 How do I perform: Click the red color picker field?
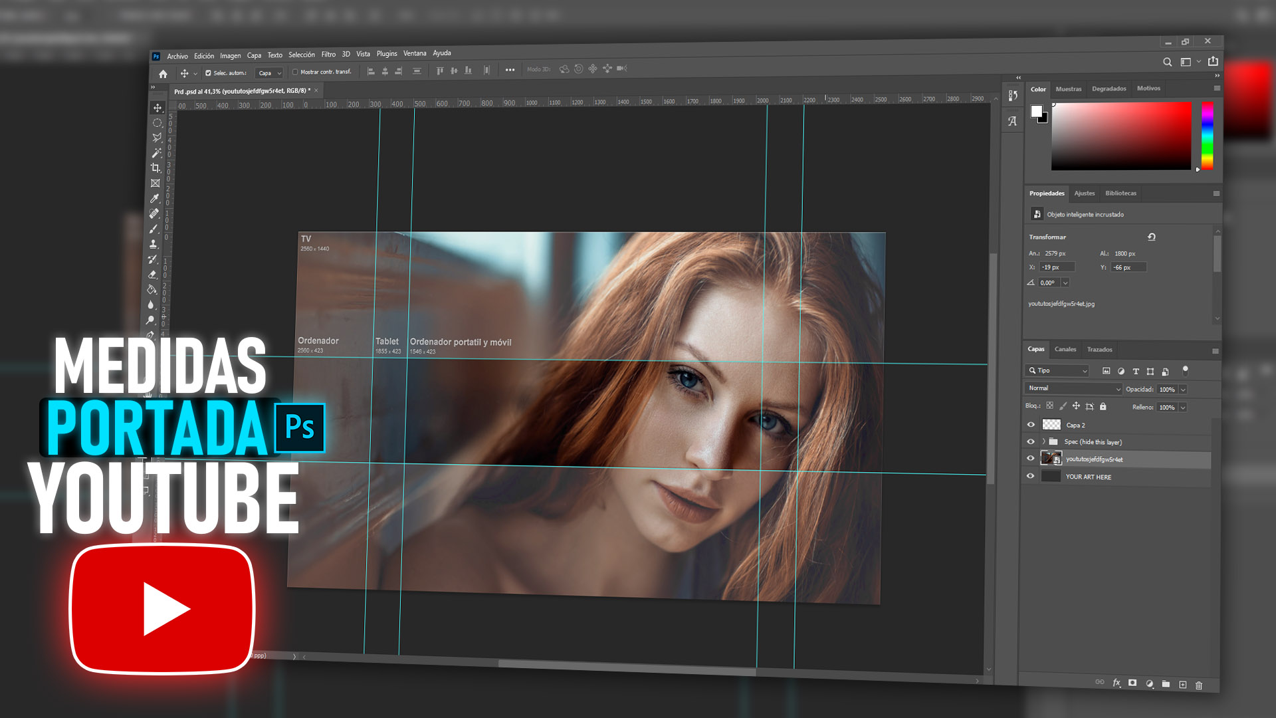(x=1121, y=136)
